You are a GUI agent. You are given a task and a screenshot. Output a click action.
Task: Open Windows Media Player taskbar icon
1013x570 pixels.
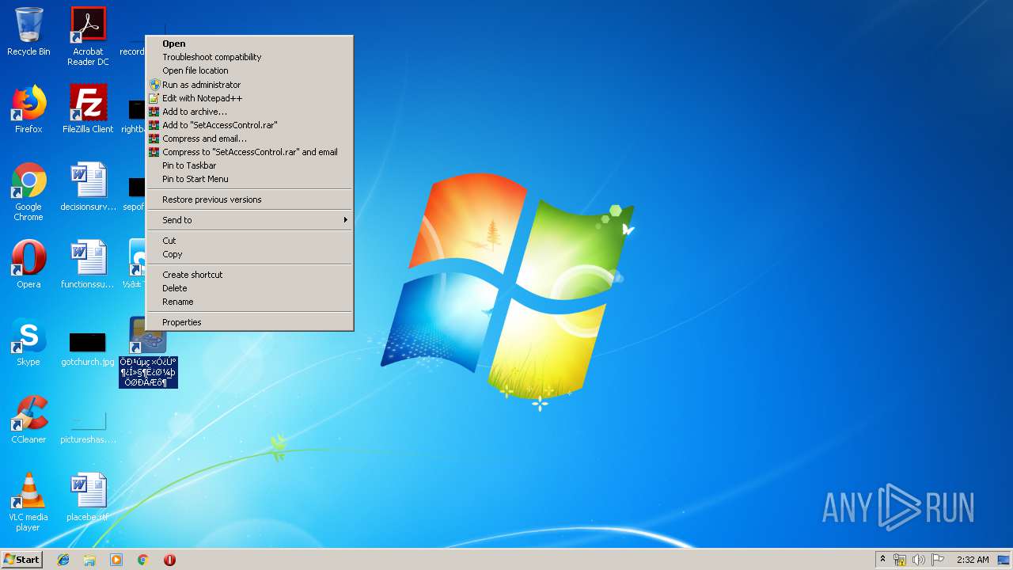(116, 560)
